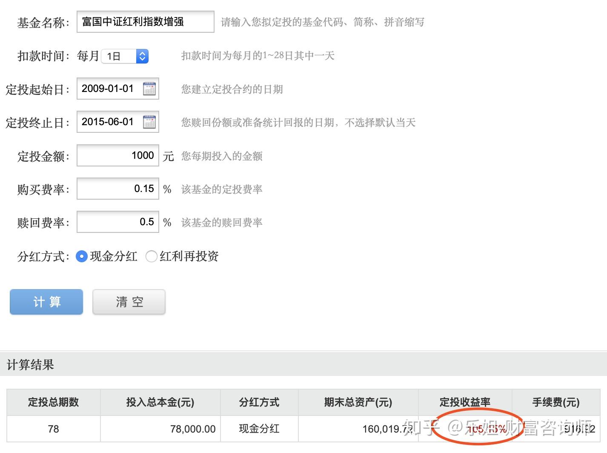This screenshot has height=453, width=607.
Task: Switch dividend method to cash payout
Action: tap(82, 256)
